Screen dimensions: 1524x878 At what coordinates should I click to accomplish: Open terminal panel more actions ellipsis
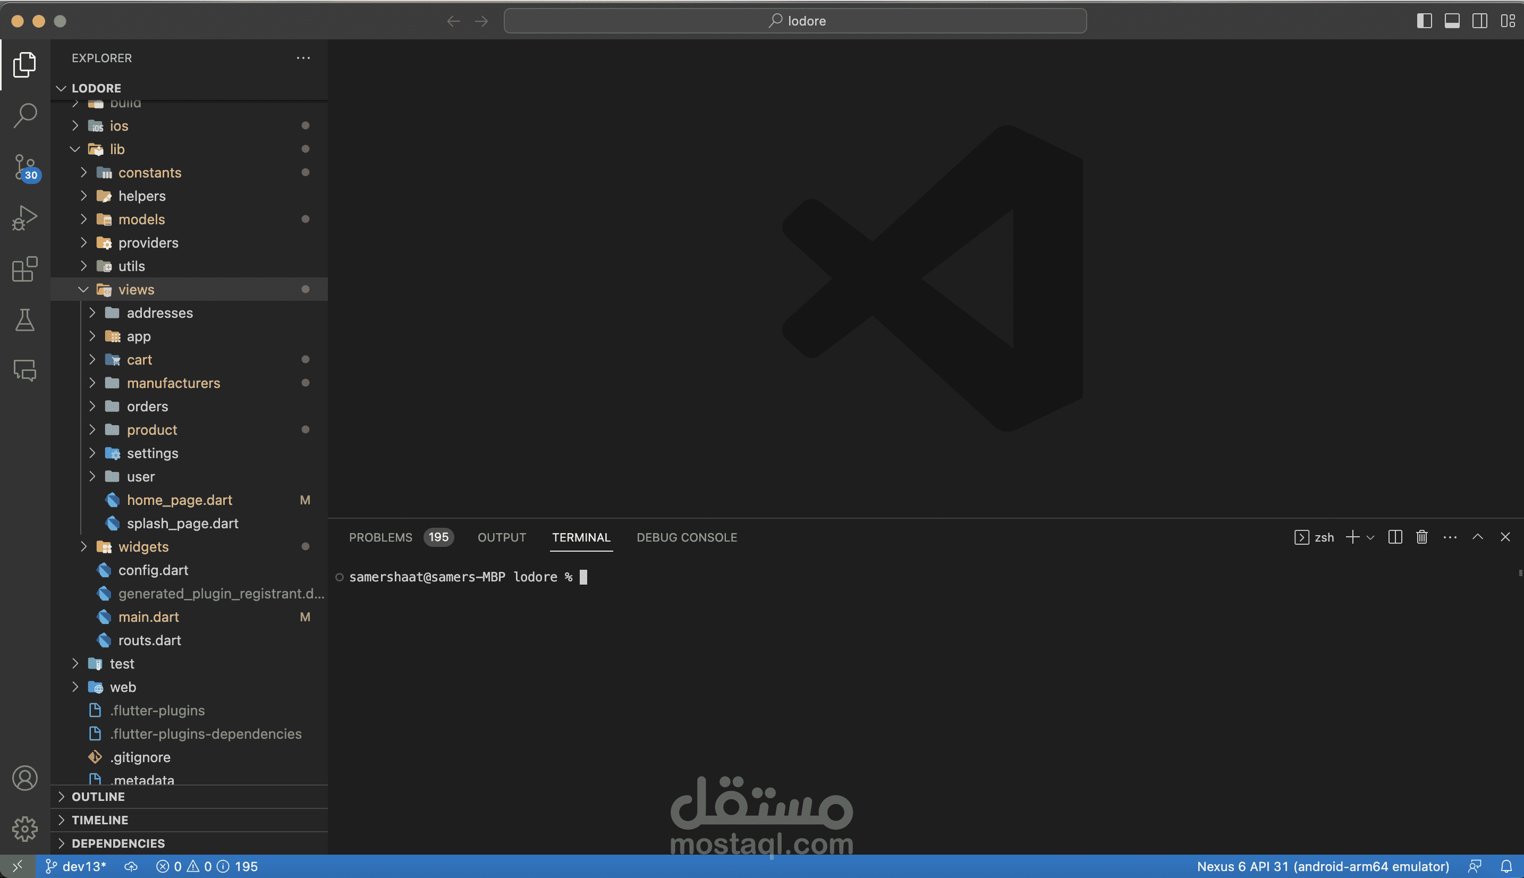pos(1450,537)
